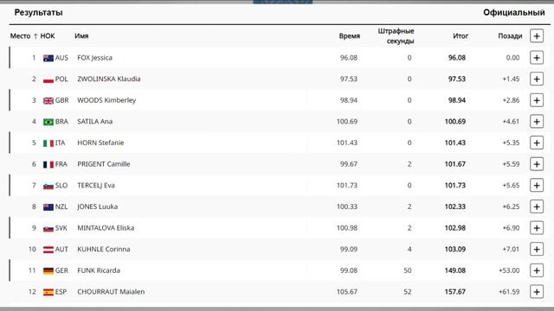
Task: Select athlete name TERCELJ Eva
Action: [x=96, y=186]
